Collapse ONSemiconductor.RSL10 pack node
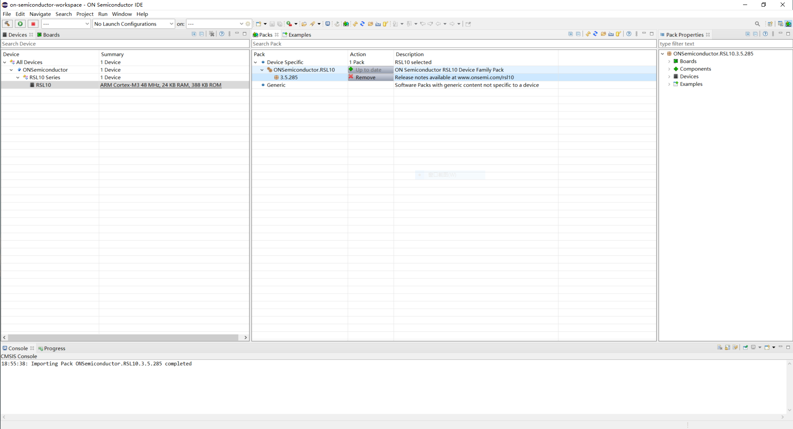Viewport: 793px width, 429px height. coord(262,70)
